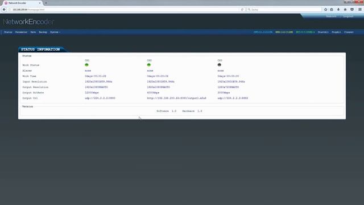Click the green work status icon of second channel
364x205 pixels.
tap(149, 65)
